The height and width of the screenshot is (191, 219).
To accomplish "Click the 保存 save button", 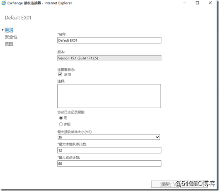I will pyautogui.click(x=165, y=184).
